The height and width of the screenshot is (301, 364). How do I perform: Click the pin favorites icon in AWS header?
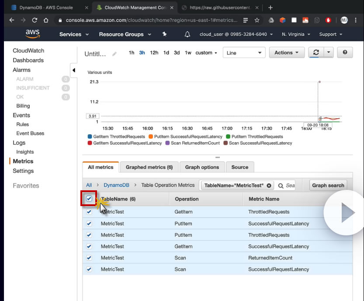[x=164, y=34]
